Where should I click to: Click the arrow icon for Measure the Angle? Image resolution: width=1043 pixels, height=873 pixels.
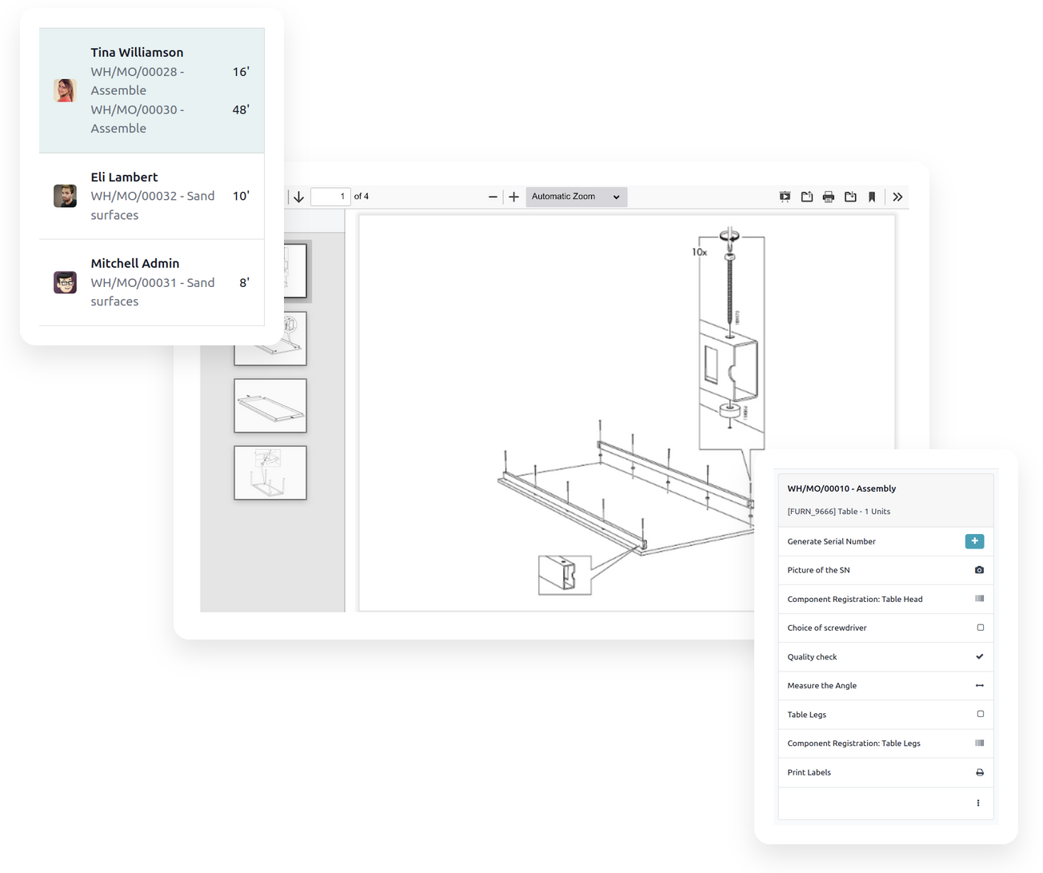(x=979, y=686)
